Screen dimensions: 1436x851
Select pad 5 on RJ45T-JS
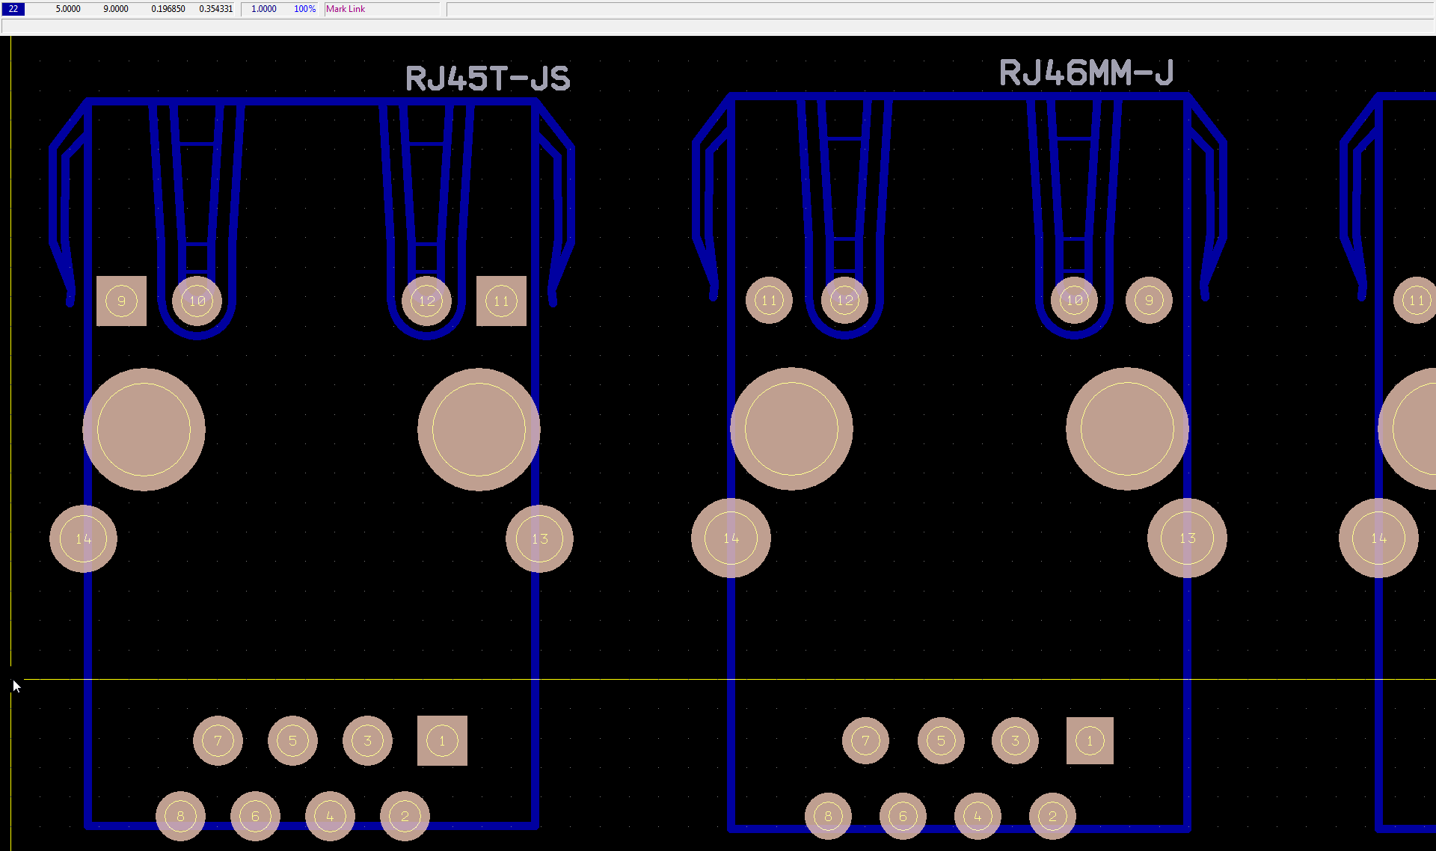tap(292, 741)
